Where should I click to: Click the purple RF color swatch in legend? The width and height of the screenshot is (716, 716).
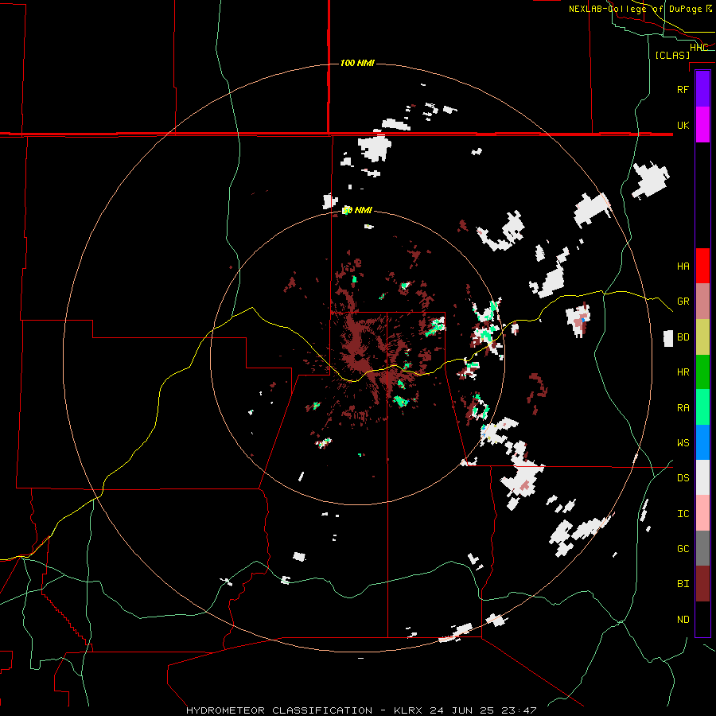[702, 89]
